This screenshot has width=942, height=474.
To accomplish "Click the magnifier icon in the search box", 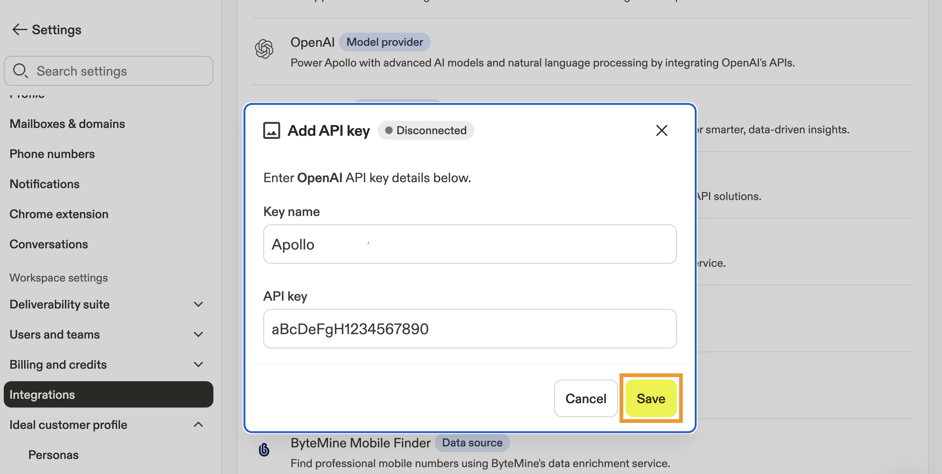I will click(20, 71).
